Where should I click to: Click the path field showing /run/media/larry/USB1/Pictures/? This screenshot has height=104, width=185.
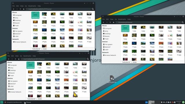(x=53, y=59)
